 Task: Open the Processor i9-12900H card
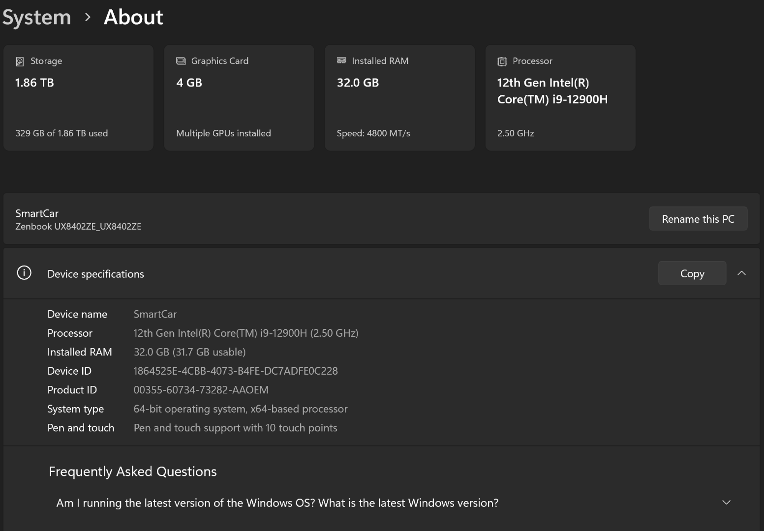pyautogui.click(x=560, y=98)
